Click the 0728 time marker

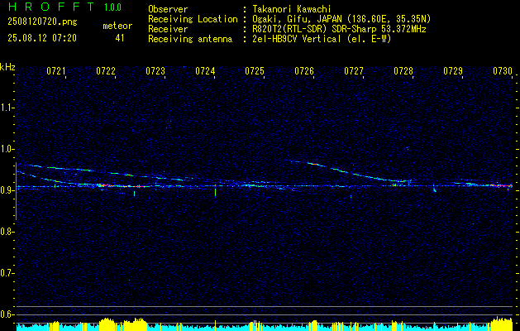pos(403,70)
